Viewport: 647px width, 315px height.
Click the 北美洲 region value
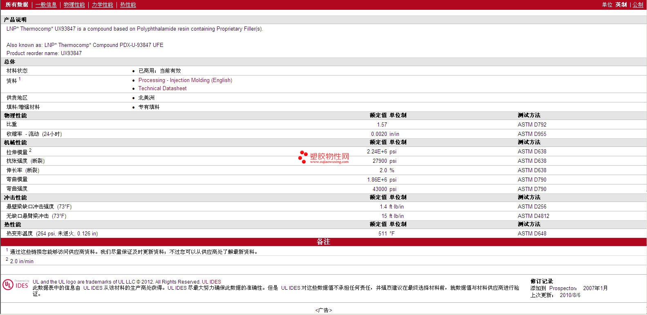pos(146,98)
